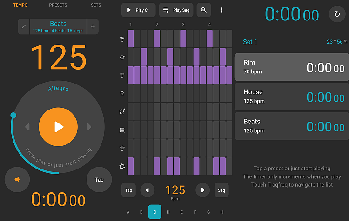Click the zoom magnifier icon
Image resolution: width=349 pixels, height=221 pixels.
(x=203, y=10)
